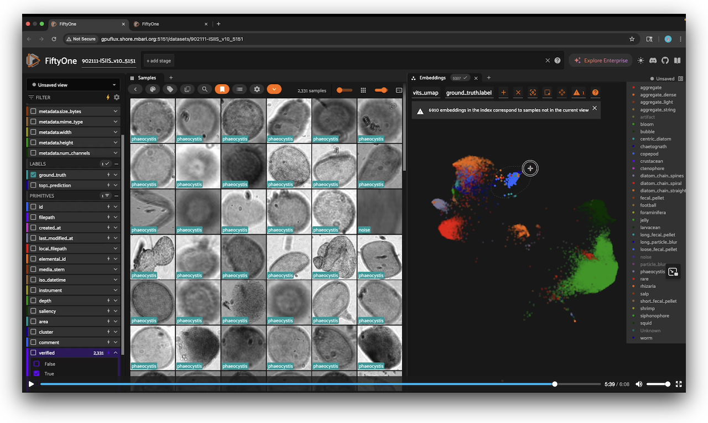Click the split panel layout icon
The height and width of the screenshot is (423, 708).
pos(680,79)
